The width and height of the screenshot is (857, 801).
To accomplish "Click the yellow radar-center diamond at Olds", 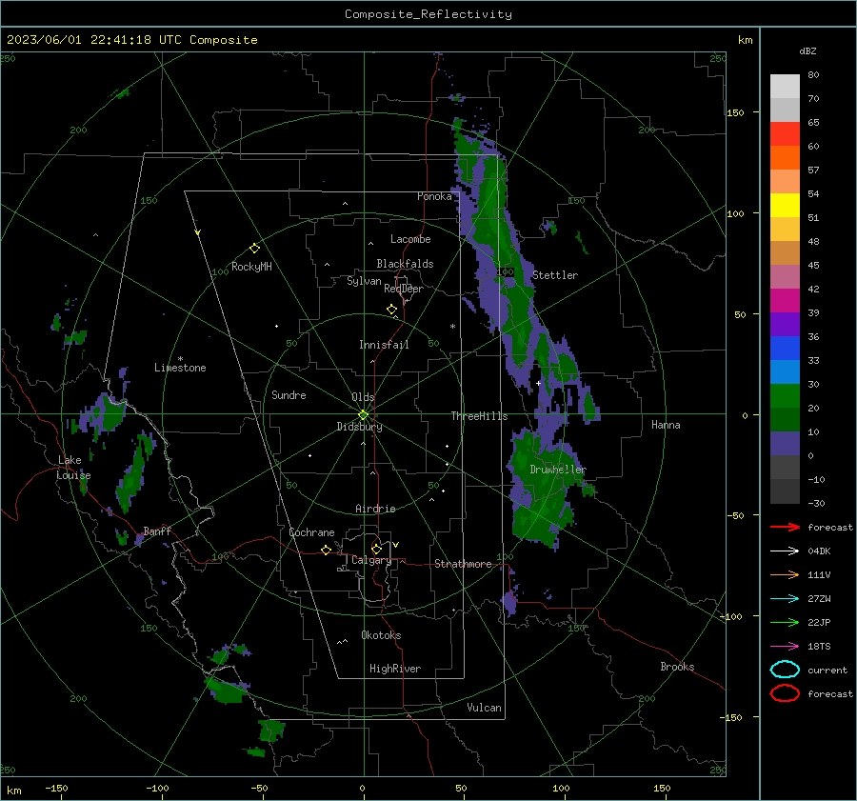I will [363, 414].
